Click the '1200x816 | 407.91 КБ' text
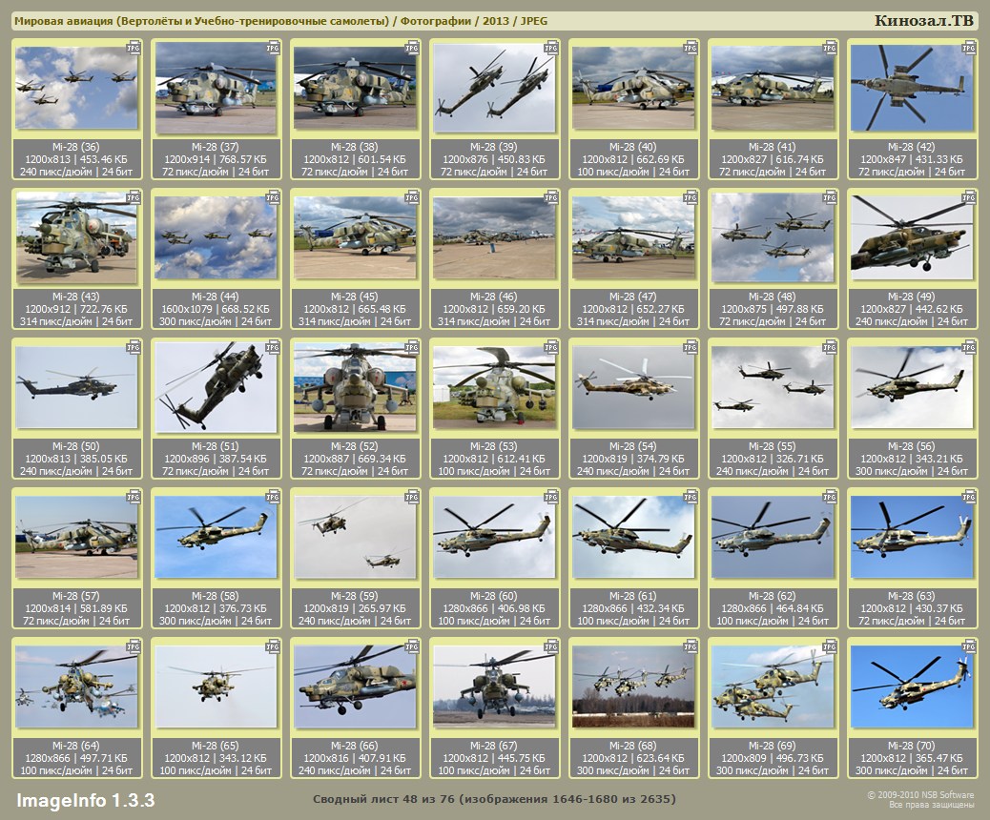The width and height of the screenshot is (990, 820). coord(355,758)
